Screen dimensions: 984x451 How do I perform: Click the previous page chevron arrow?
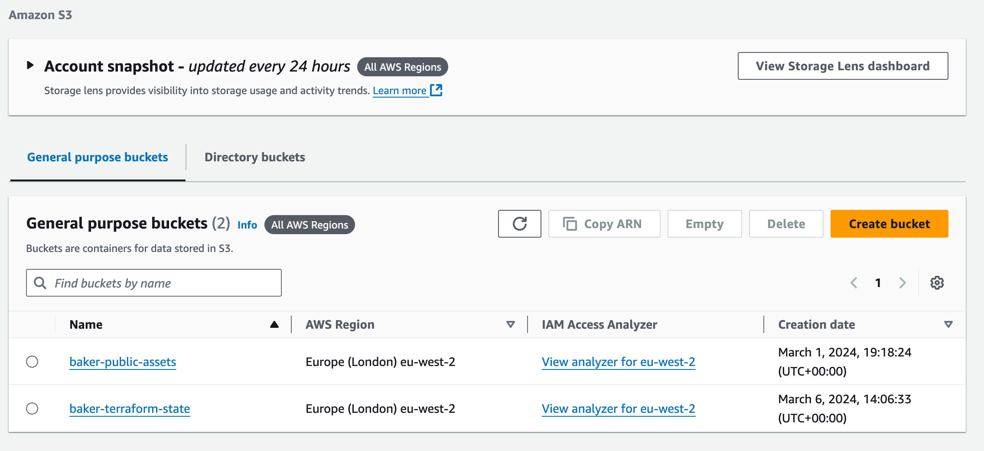[854, 283]
